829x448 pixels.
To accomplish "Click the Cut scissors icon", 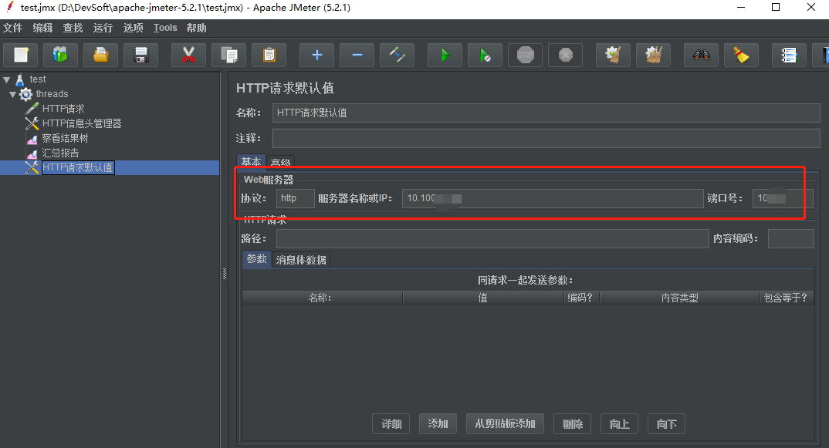I will pyautogui.click(x=189, y=55).
